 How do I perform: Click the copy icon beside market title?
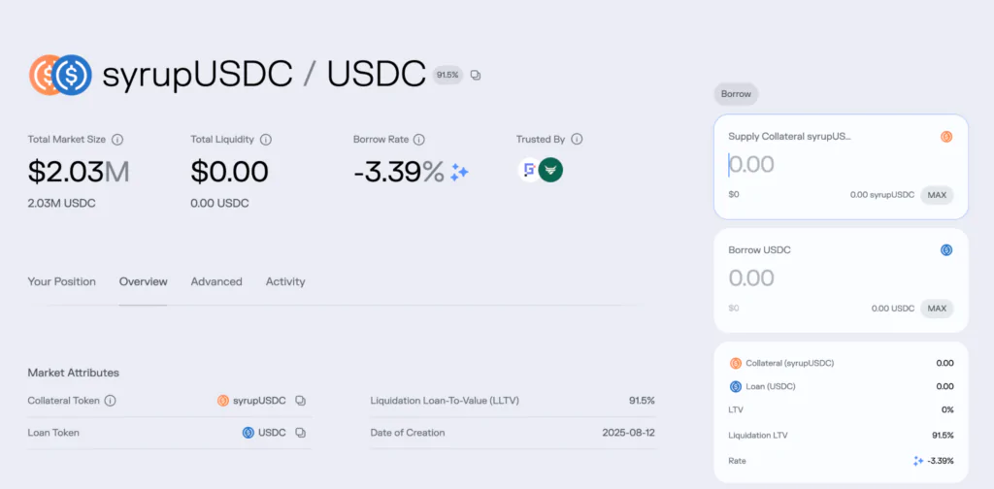coord(476,75)
